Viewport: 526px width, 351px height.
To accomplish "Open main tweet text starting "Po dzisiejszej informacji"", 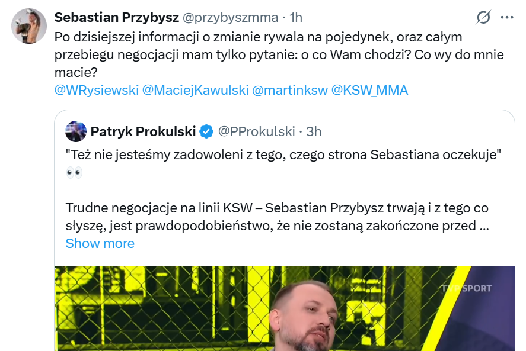I will [255, 54].
